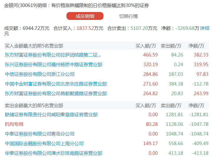Click the 机构专用 entry
212x163 pixels.
(14, 124)
